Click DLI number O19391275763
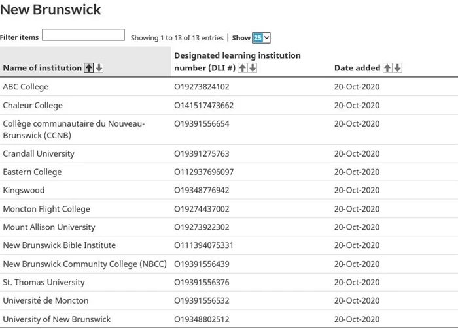The width and height of the screenshot is (458, 329). (x=202, y=153)
